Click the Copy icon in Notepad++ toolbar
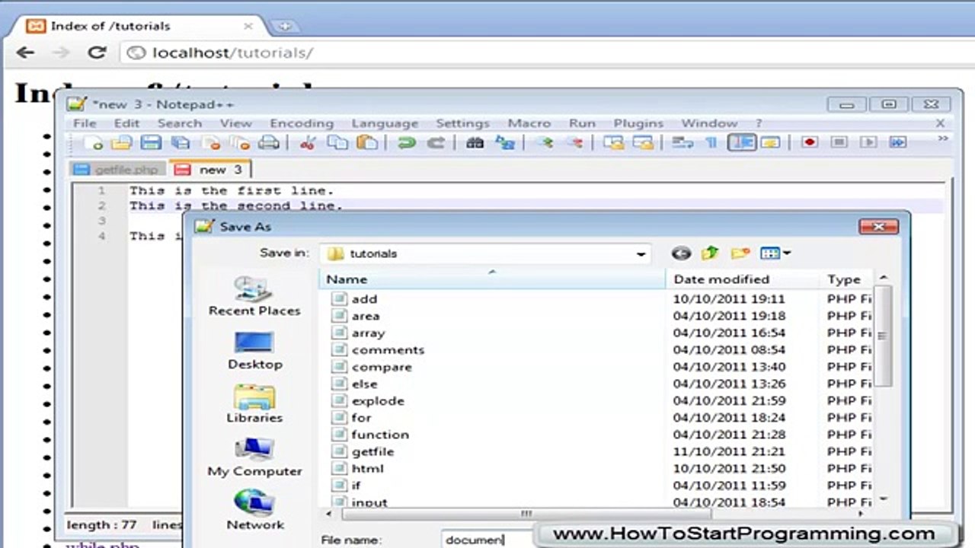Image resolution: width=975 pixels, height=548 pixels. (x=337, y=142)
